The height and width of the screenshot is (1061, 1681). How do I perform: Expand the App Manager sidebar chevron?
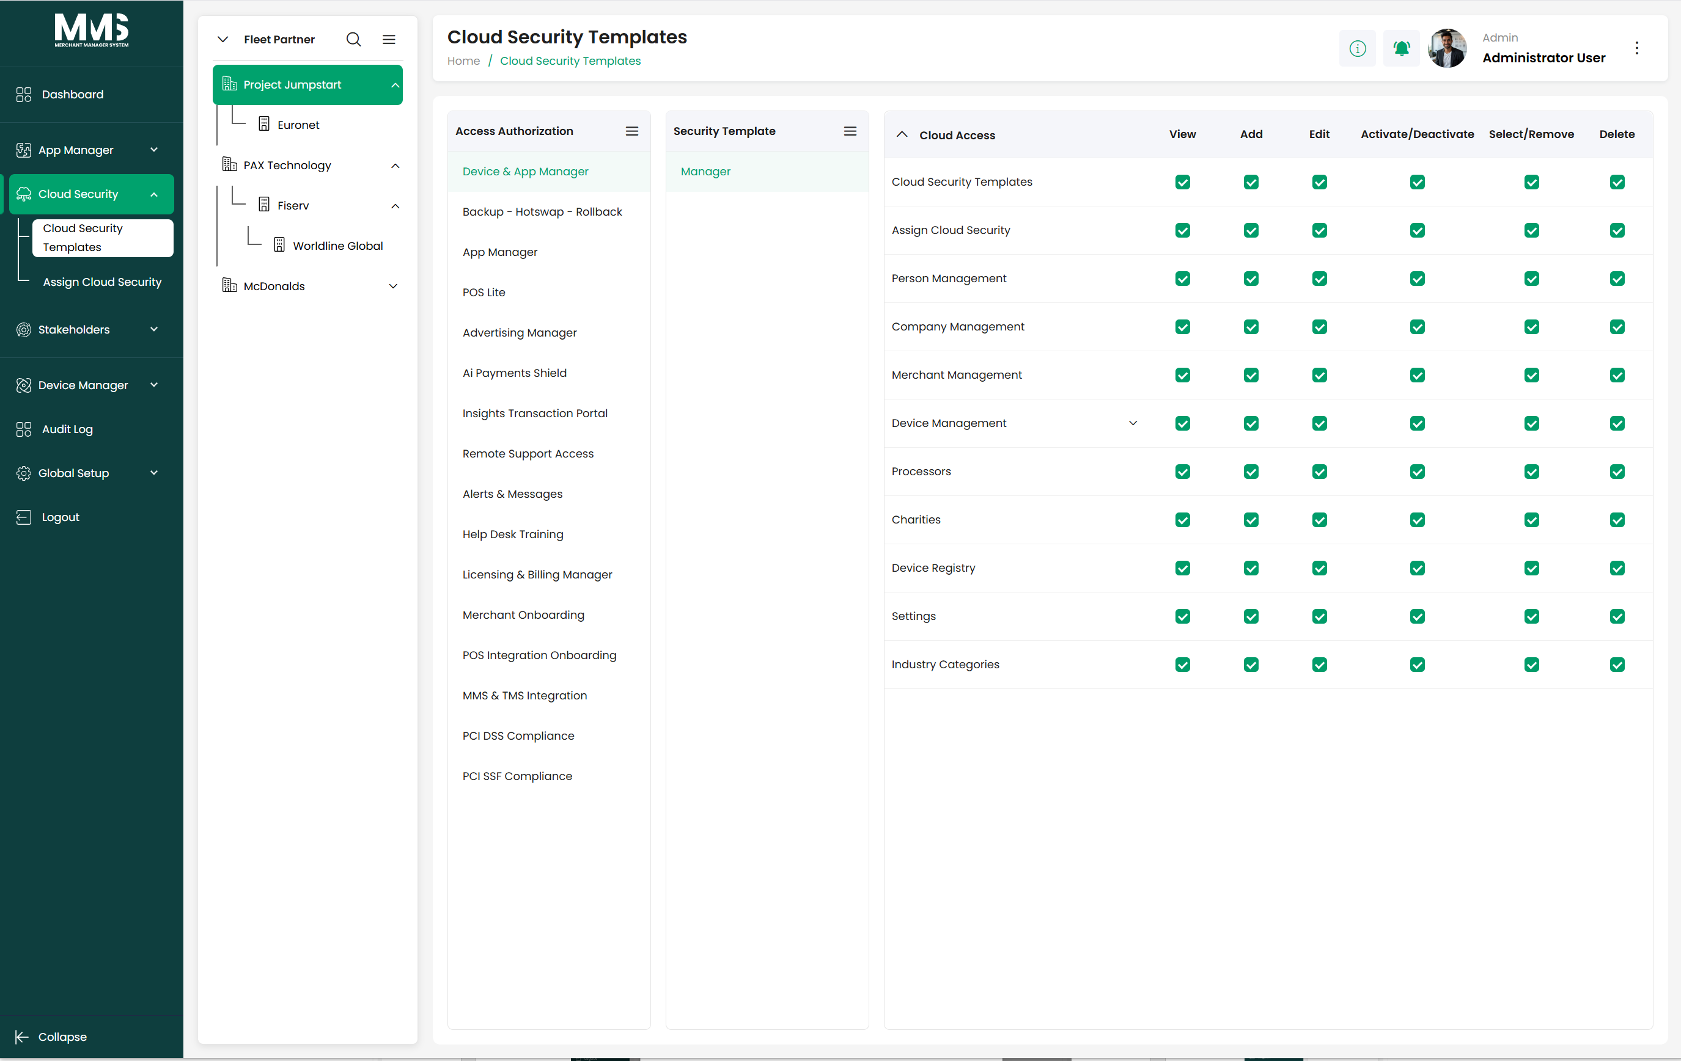(153, 150)
